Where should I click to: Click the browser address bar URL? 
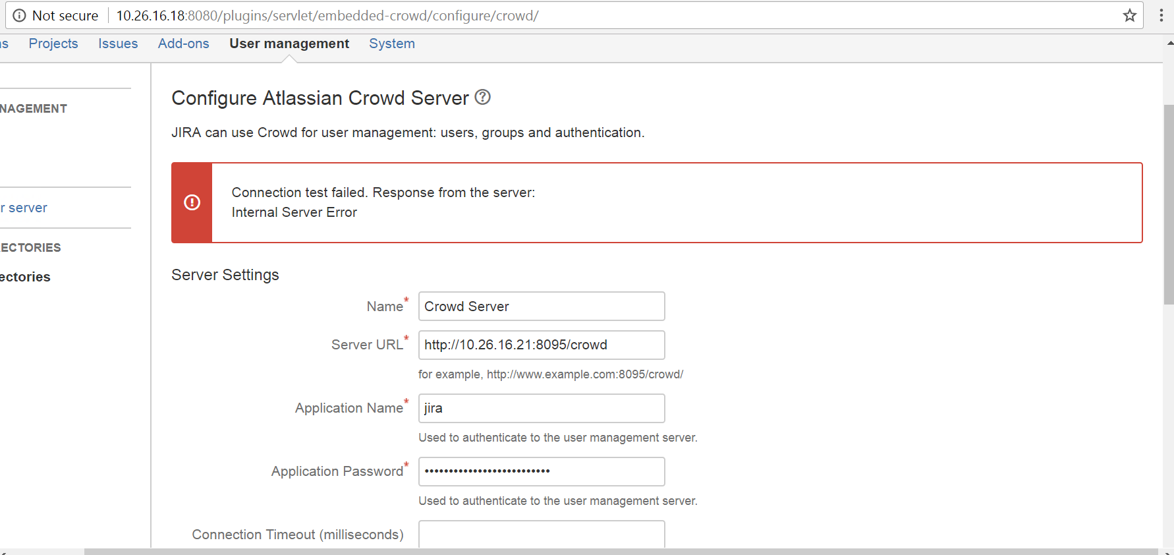(x=327, y=16)
